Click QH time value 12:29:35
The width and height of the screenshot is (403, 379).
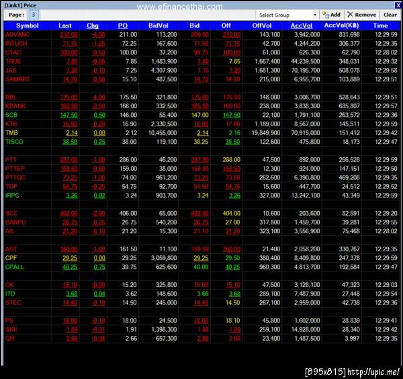tap(386, 339)
